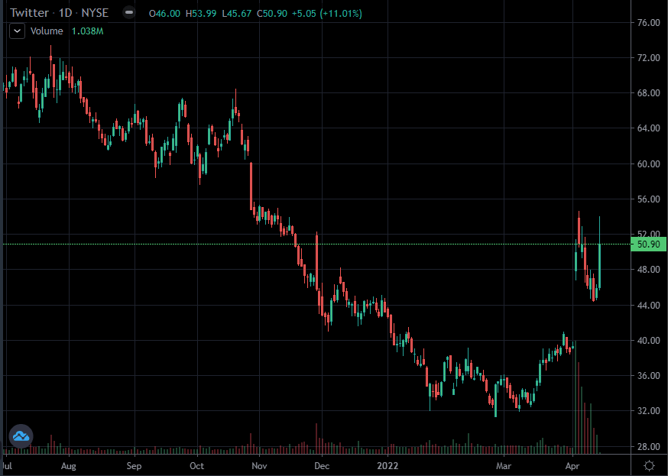Click the open price O46.00 value

164,14
